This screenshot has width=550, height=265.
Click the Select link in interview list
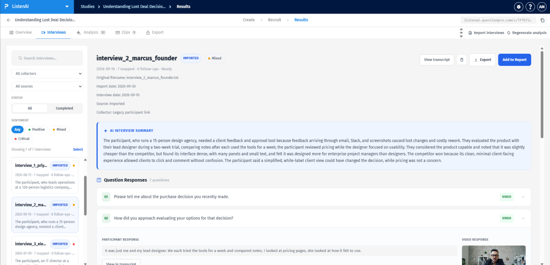pyautogui.click(x=78, y=149)
